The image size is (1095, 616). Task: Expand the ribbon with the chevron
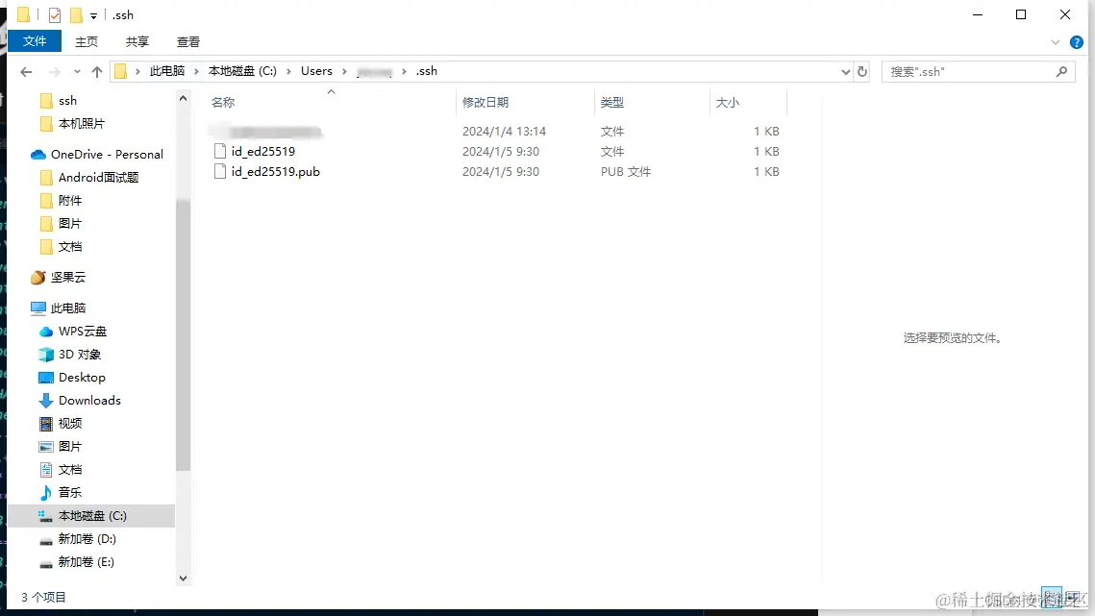1056,42
